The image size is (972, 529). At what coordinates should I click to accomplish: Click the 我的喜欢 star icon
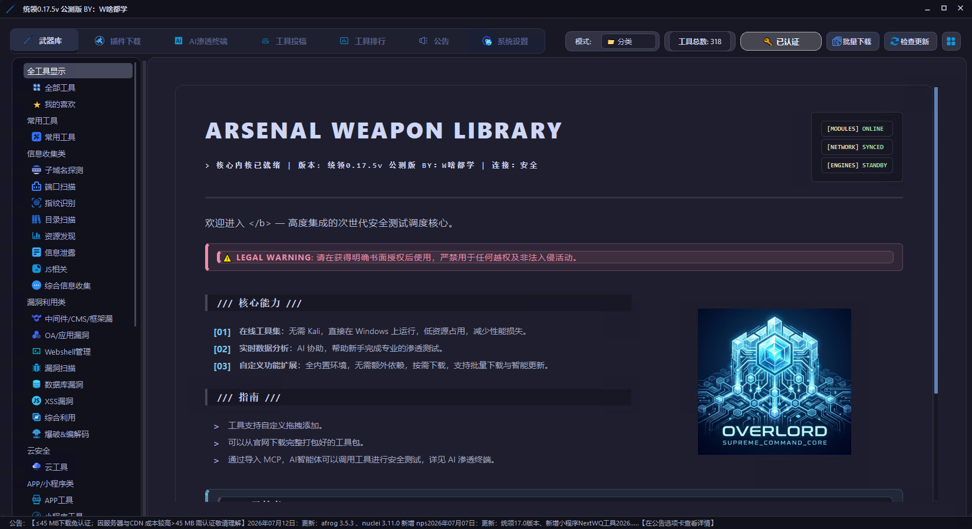click(x=37, y=104)
